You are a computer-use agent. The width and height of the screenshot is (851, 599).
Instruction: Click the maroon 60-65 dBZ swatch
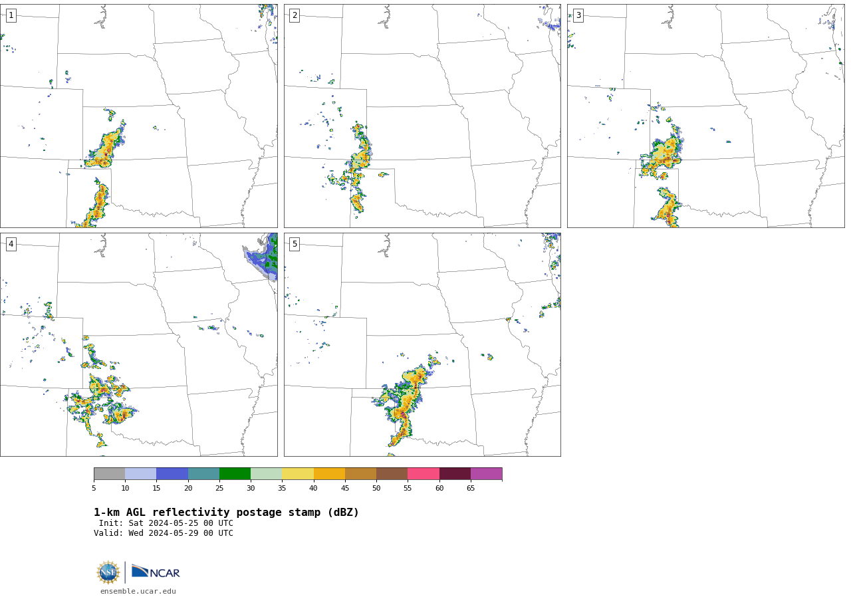tap(455, 474)
